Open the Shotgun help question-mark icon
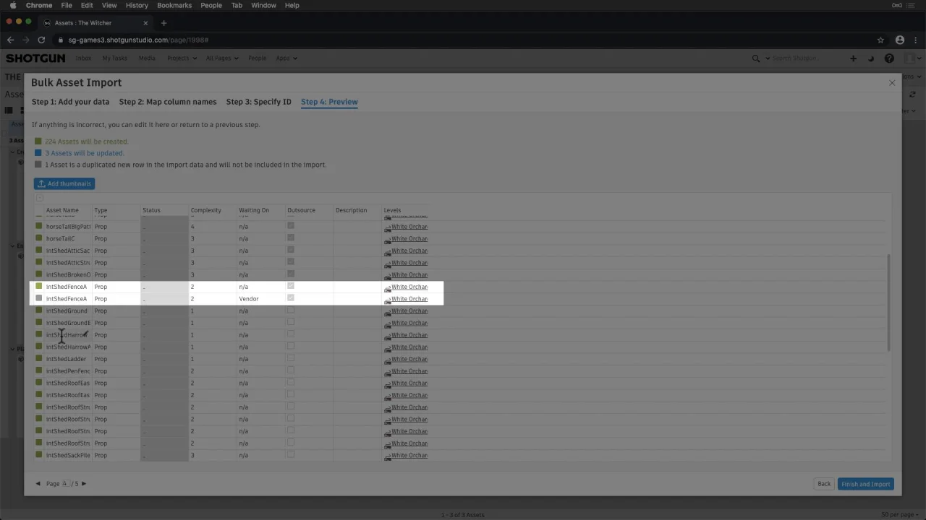The height and width of the screenshot is (520, 926). pos(889,58)
